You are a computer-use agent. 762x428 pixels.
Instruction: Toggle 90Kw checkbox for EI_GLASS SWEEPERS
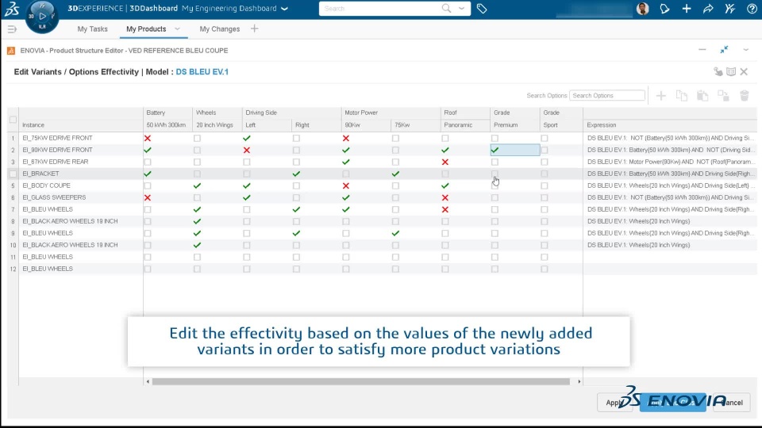pyautogui.click(x=346, y=197)
